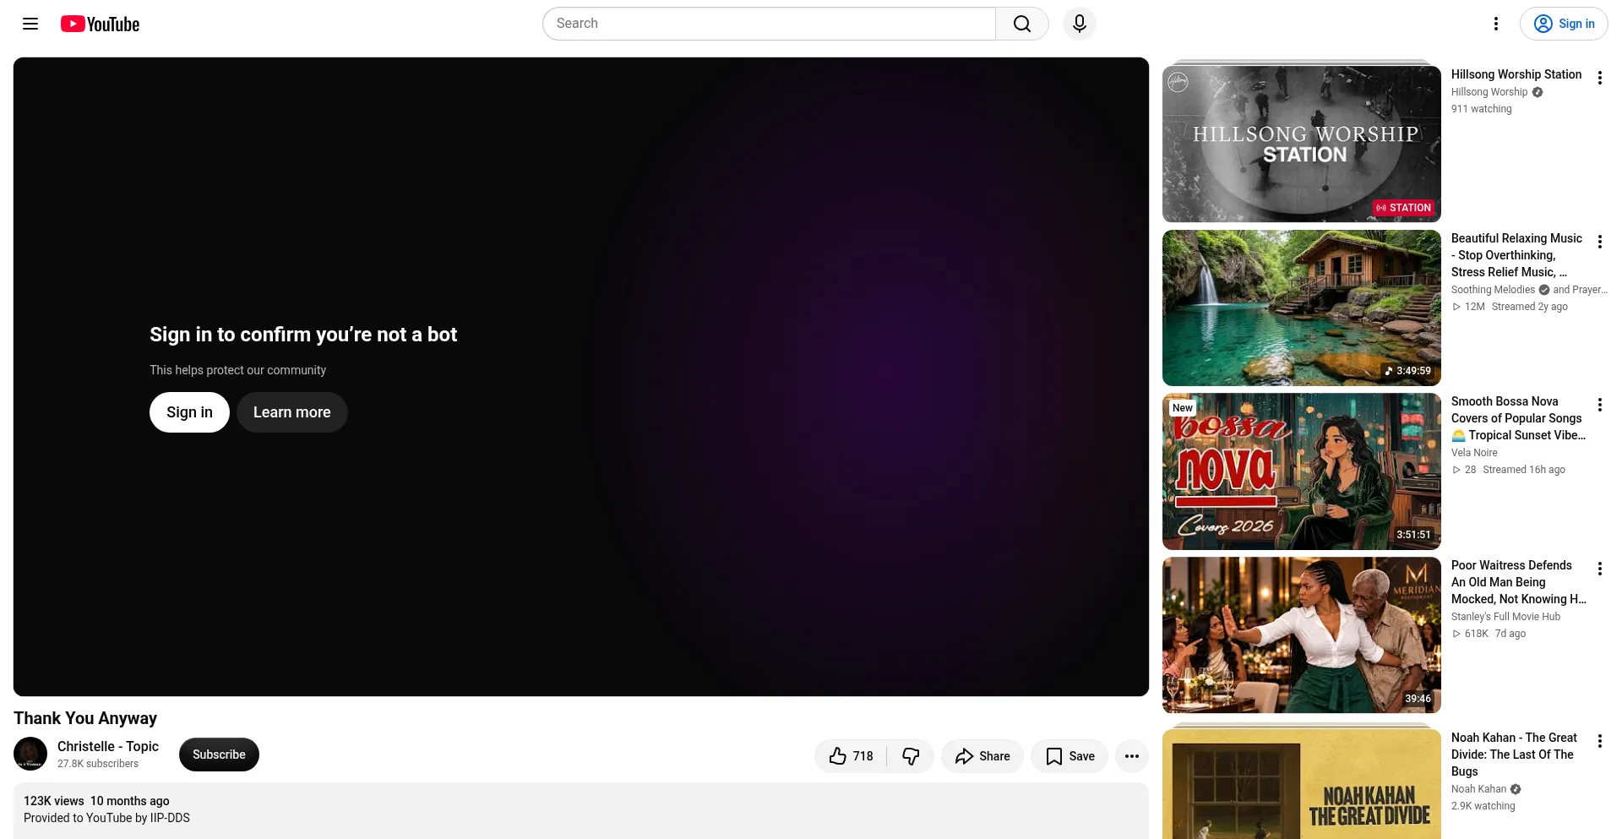Click the Streamed 16h ago text
The image size is (1622, 839).
(1524, 470)
